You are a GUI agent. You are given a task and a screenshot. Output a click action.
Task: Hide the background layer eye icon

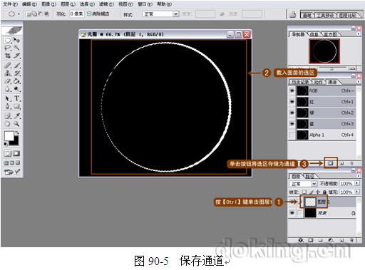tap(292, 213)
